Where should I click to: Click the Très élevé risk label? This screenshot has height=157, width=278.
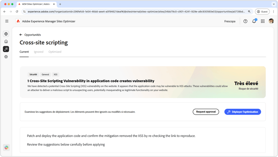pos(246,83)
